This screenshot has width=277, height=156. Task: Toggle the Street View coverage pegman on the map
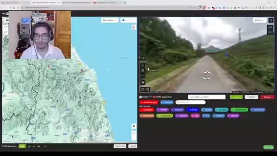click(134, 126)
